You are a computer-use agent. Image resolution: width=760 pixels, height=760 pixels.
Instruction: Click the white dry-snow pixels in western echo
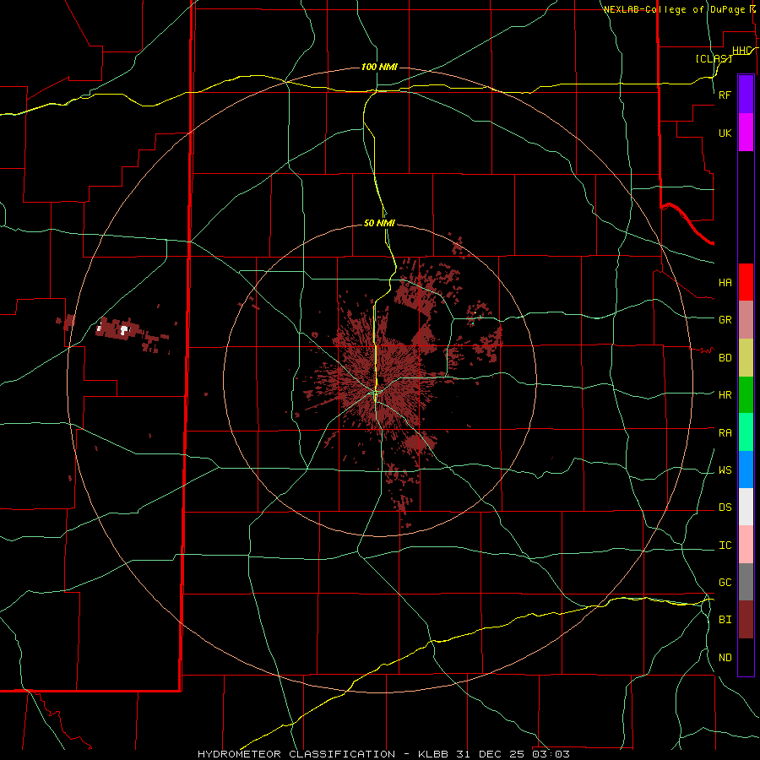pos(124,329)
